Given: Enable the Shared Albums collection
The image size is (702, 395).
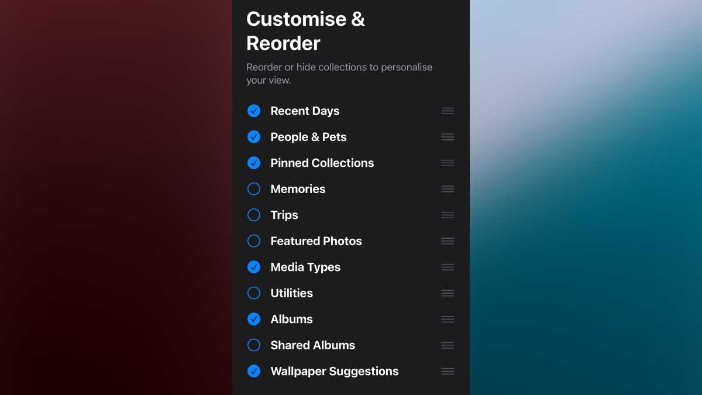Looking at the screenshot, I should pyautogui.click(x=254, y=345).
